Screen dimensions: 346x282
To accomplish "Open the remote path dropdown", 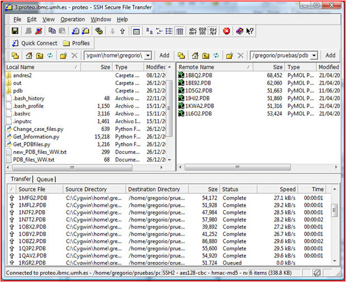I will click(x=314, y=55).
